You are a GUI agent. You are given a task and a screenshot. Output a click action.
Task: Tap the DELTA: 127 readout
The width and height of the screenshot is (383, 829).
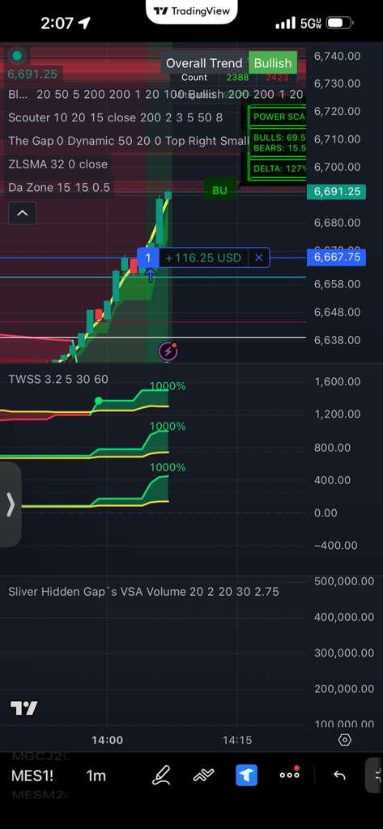pyautogui.click(x=279, y=168)
